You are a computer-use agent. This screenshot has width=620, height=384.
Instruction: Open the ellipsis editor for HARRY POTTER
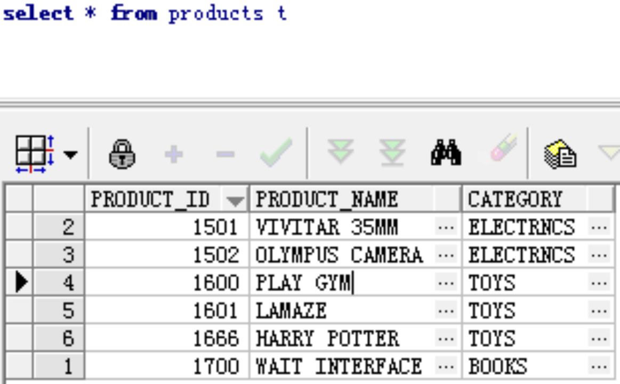(x=446, y=339)
